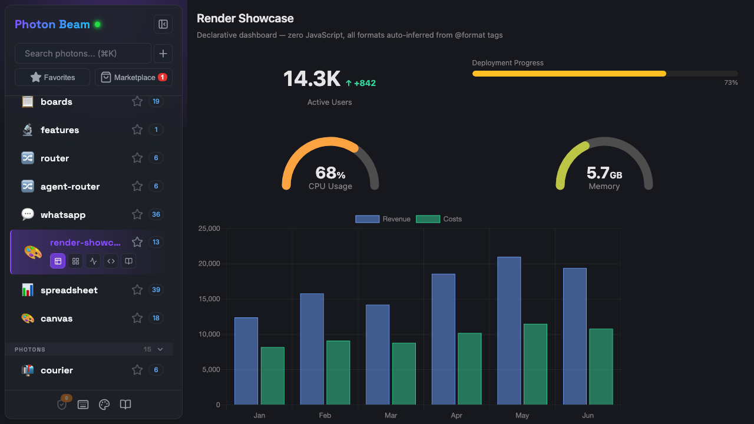Click the Jan Costs bar in chart
The height and width of the screenshot is (424, 754).
pyautogui.click(x=273, y=376)
